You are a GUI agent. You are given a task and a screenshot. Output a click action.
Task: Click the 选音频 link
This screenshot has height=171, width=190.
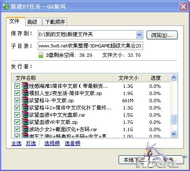(73, 143)
